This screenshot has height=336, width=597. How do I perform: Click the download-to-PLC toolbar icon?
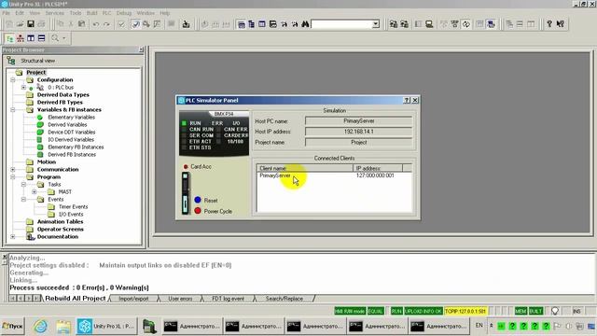click(x=186, y=24)
